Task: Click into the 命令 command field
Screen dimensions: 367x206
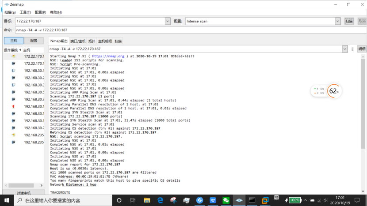Action: click(x=191, y=30)
